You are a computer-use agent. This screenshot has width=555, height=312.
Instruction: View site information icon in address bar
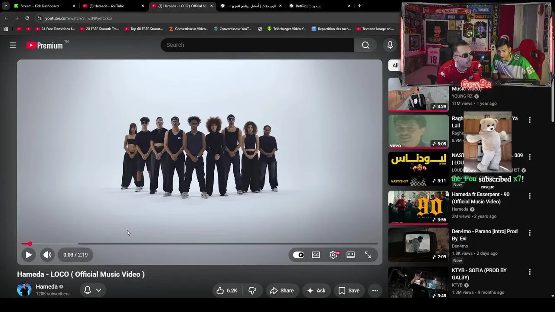point(39,18)
